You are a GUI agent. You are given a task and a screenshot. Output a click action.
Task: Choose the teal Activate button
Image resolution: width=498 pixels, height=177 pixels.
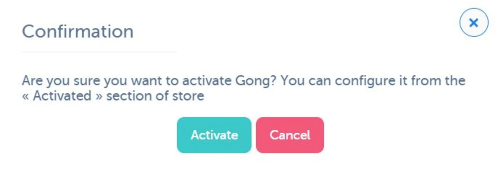[214, 135]
